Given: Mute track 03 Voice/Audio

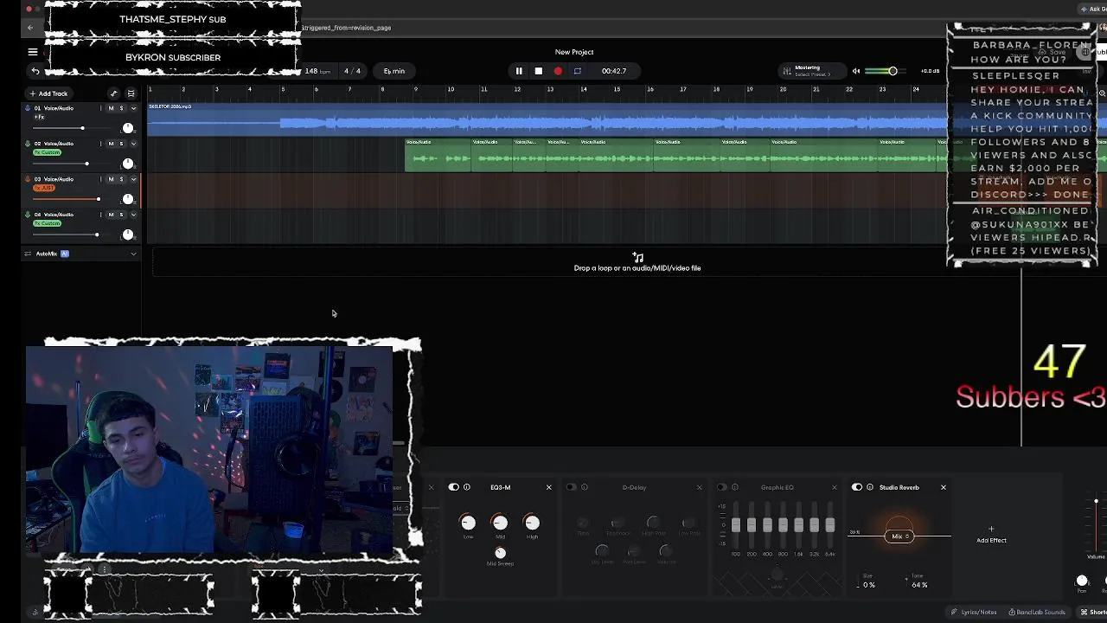Looking at the screenshot, I should (x=111, y=179).
